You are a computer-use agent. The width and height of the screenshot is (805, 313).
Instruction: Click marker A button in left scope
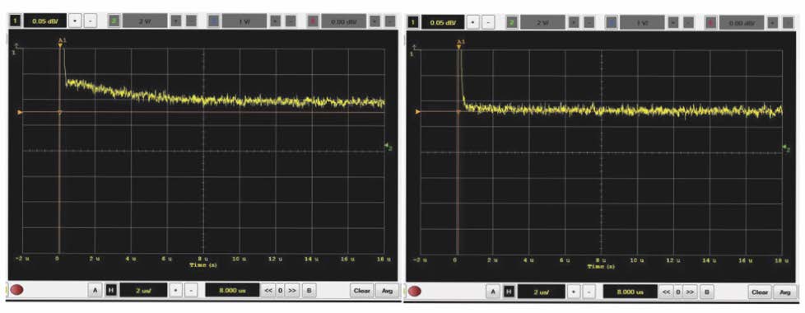tap(95, 291)
